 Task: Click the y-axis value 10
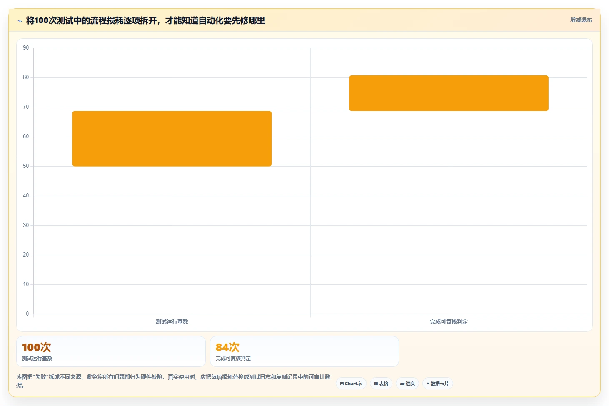click(x=26, y=284)
